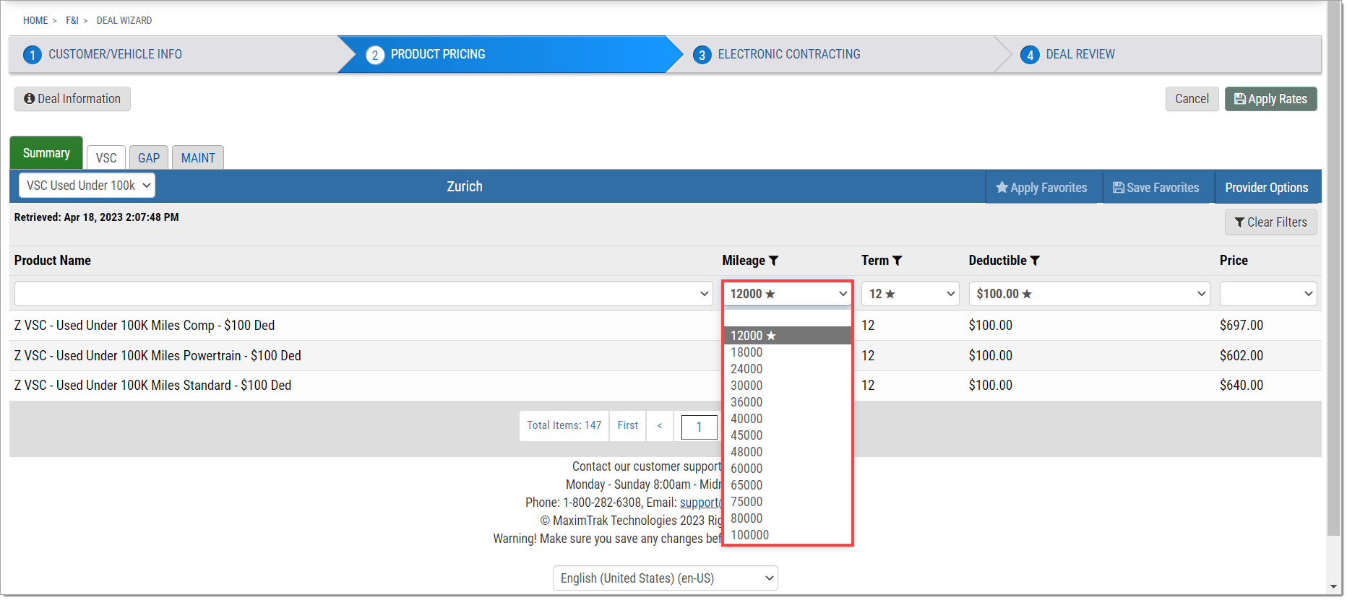Open language selector English (United States)
The height and width of the screenshot is (600, 1347).
click(x=666, y=578)
